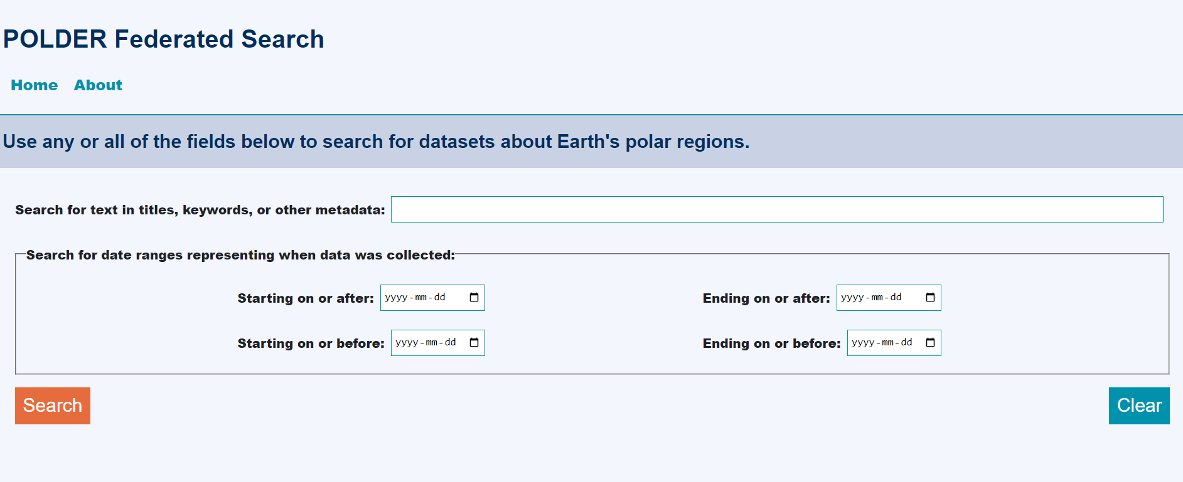This screenshot has height=482, width=1183.
Task: Open calendar picker for Ending on or before
Action: point(930,343)
